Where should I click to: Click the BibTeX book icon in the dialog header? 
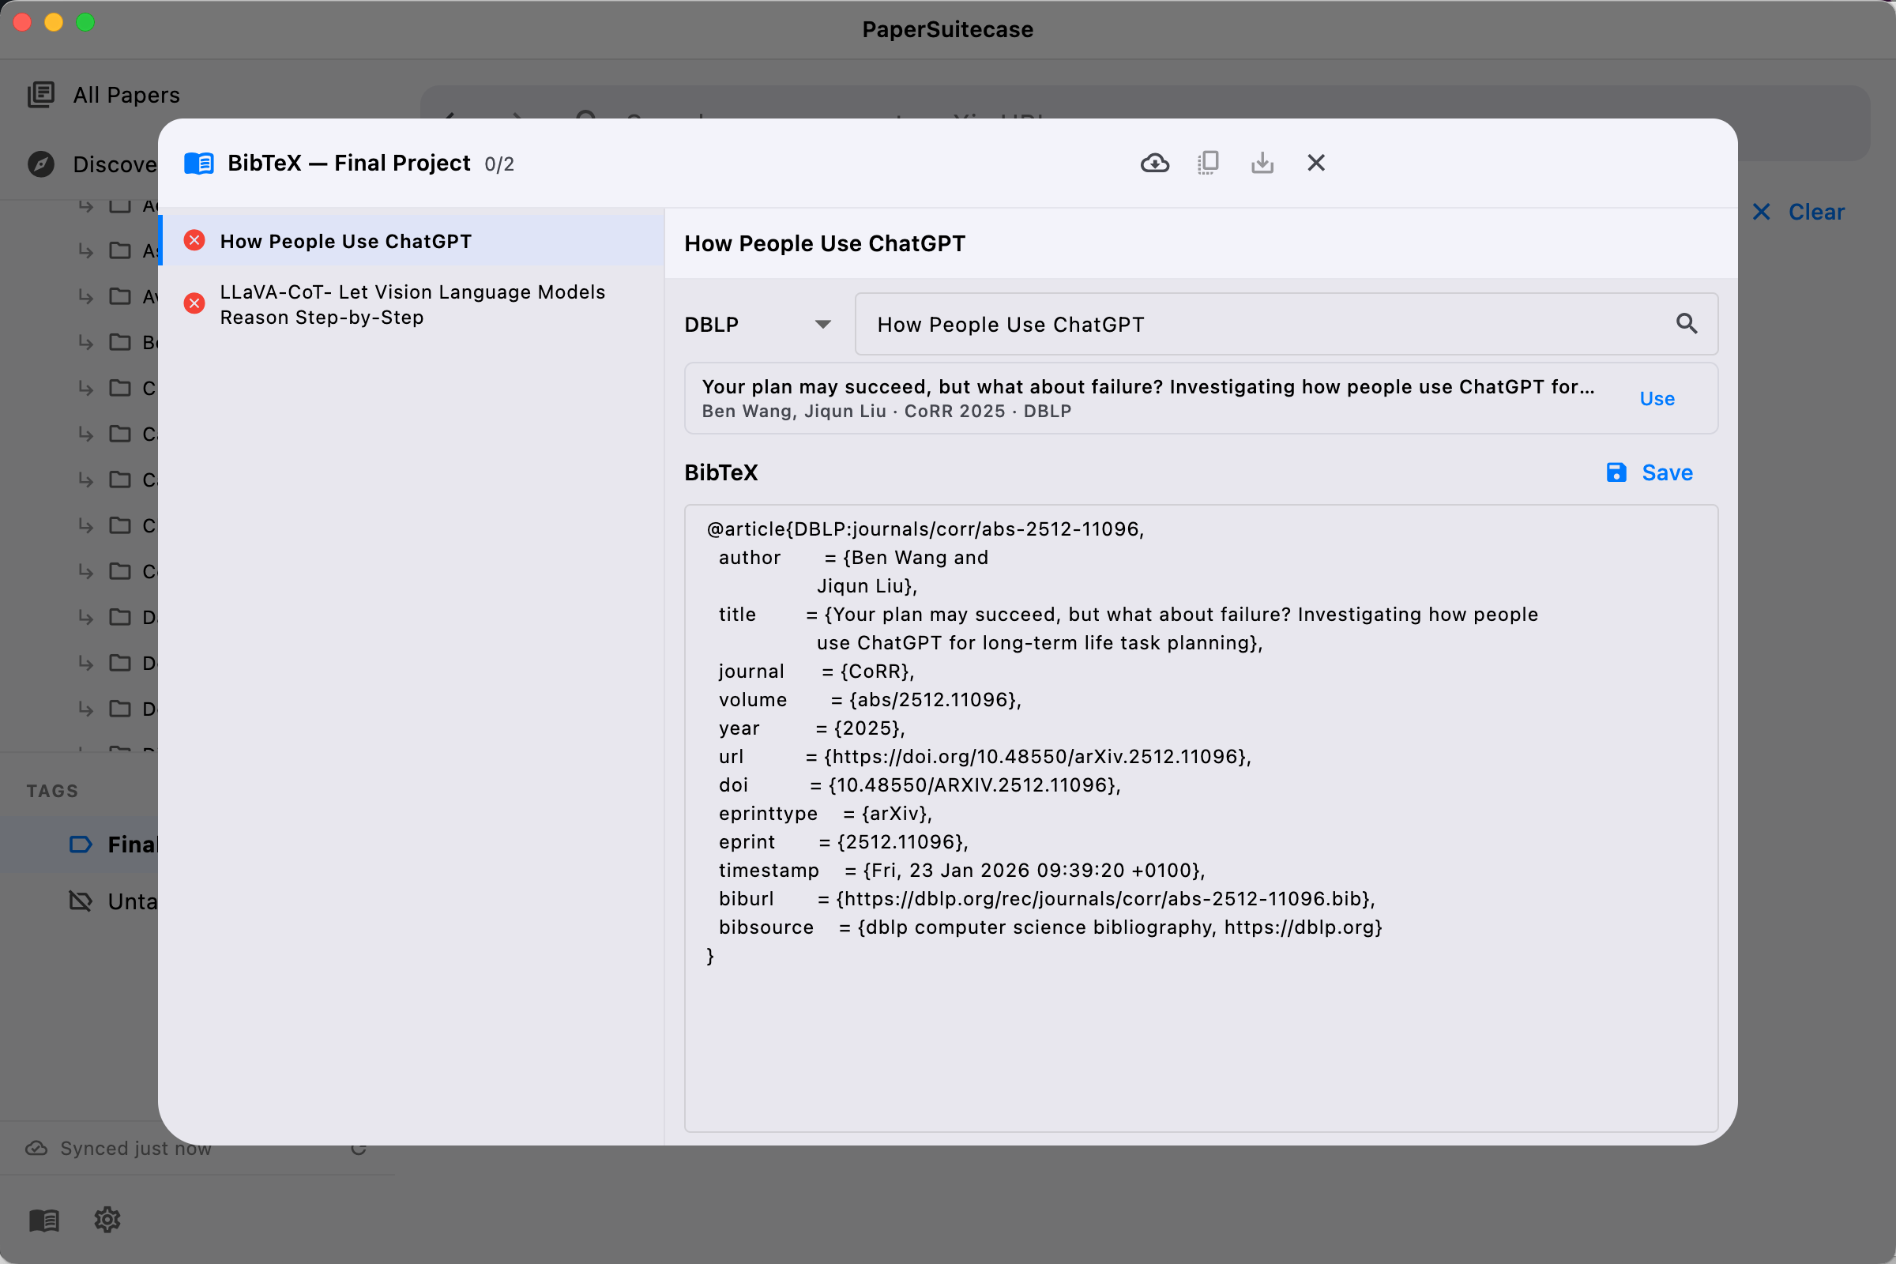coord(198,162)
